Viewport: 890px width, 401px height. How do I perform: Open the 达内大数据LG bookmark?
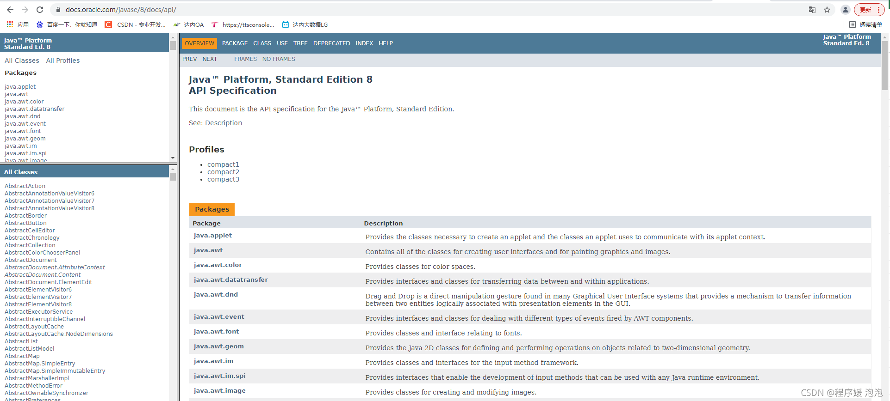305,24
